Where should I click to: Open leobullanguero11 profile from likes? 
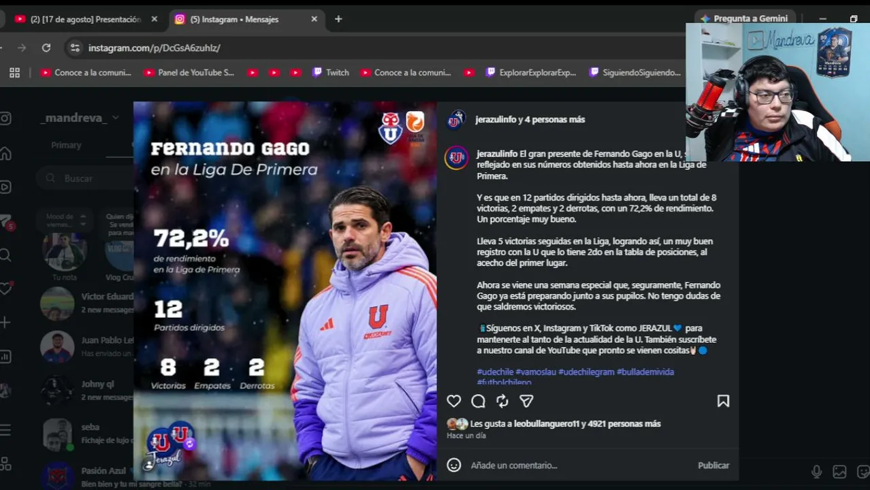click(x=546, y=424)
